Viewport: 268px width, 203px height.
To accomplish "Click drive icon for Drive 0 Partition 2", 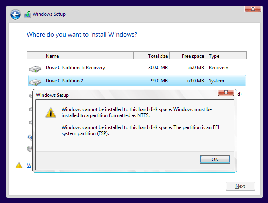I will (x=35, y=82).
